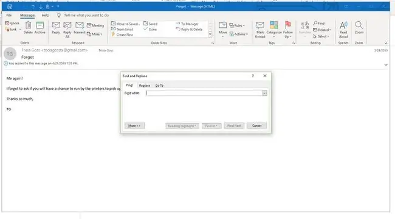Expand the Quick Steps gallery
The height and width of the screenshot is (219, 395).
210,35
